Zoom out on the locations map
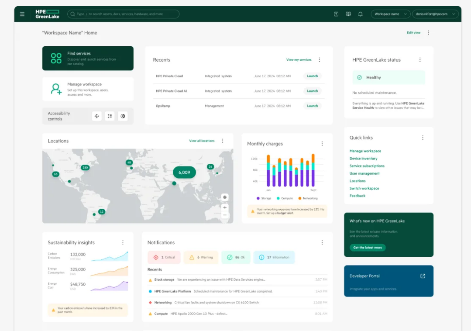 [225, 215]
